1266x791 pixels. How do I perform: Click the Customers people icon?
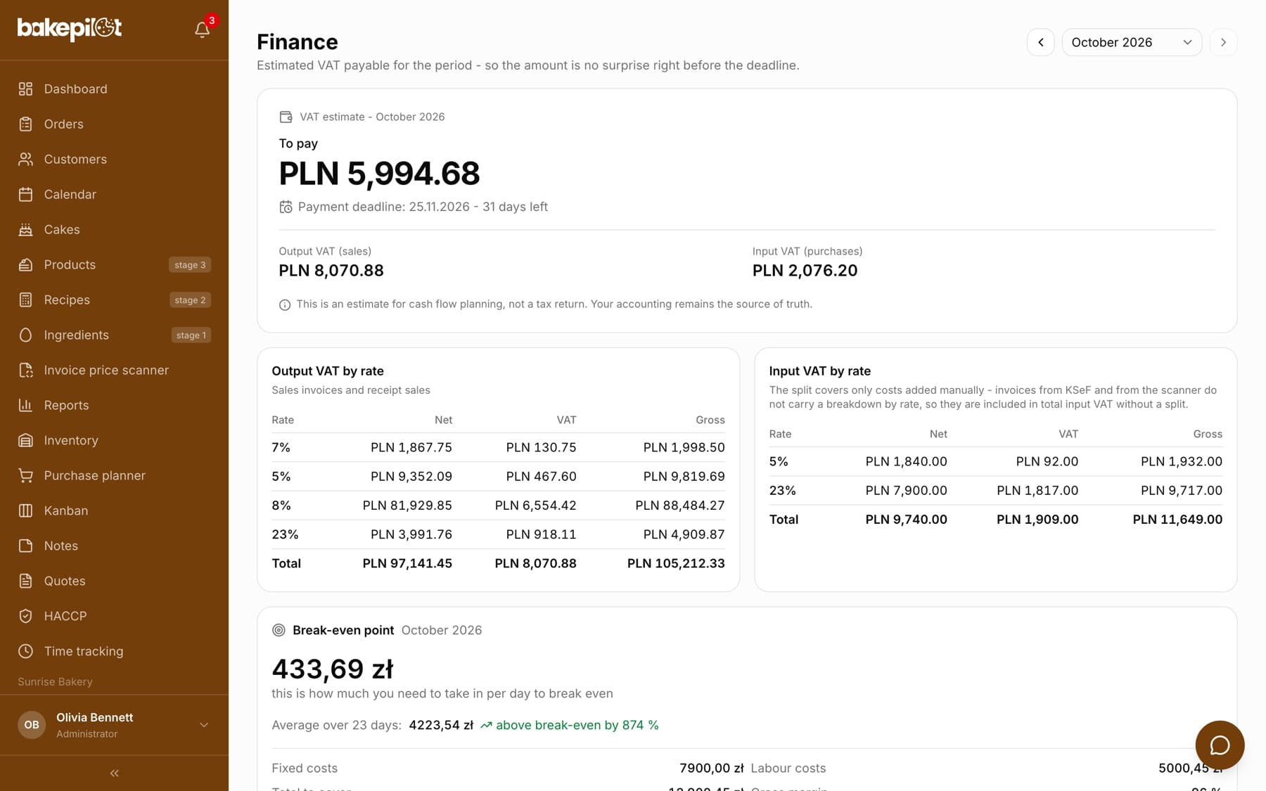tap(26, 159)
